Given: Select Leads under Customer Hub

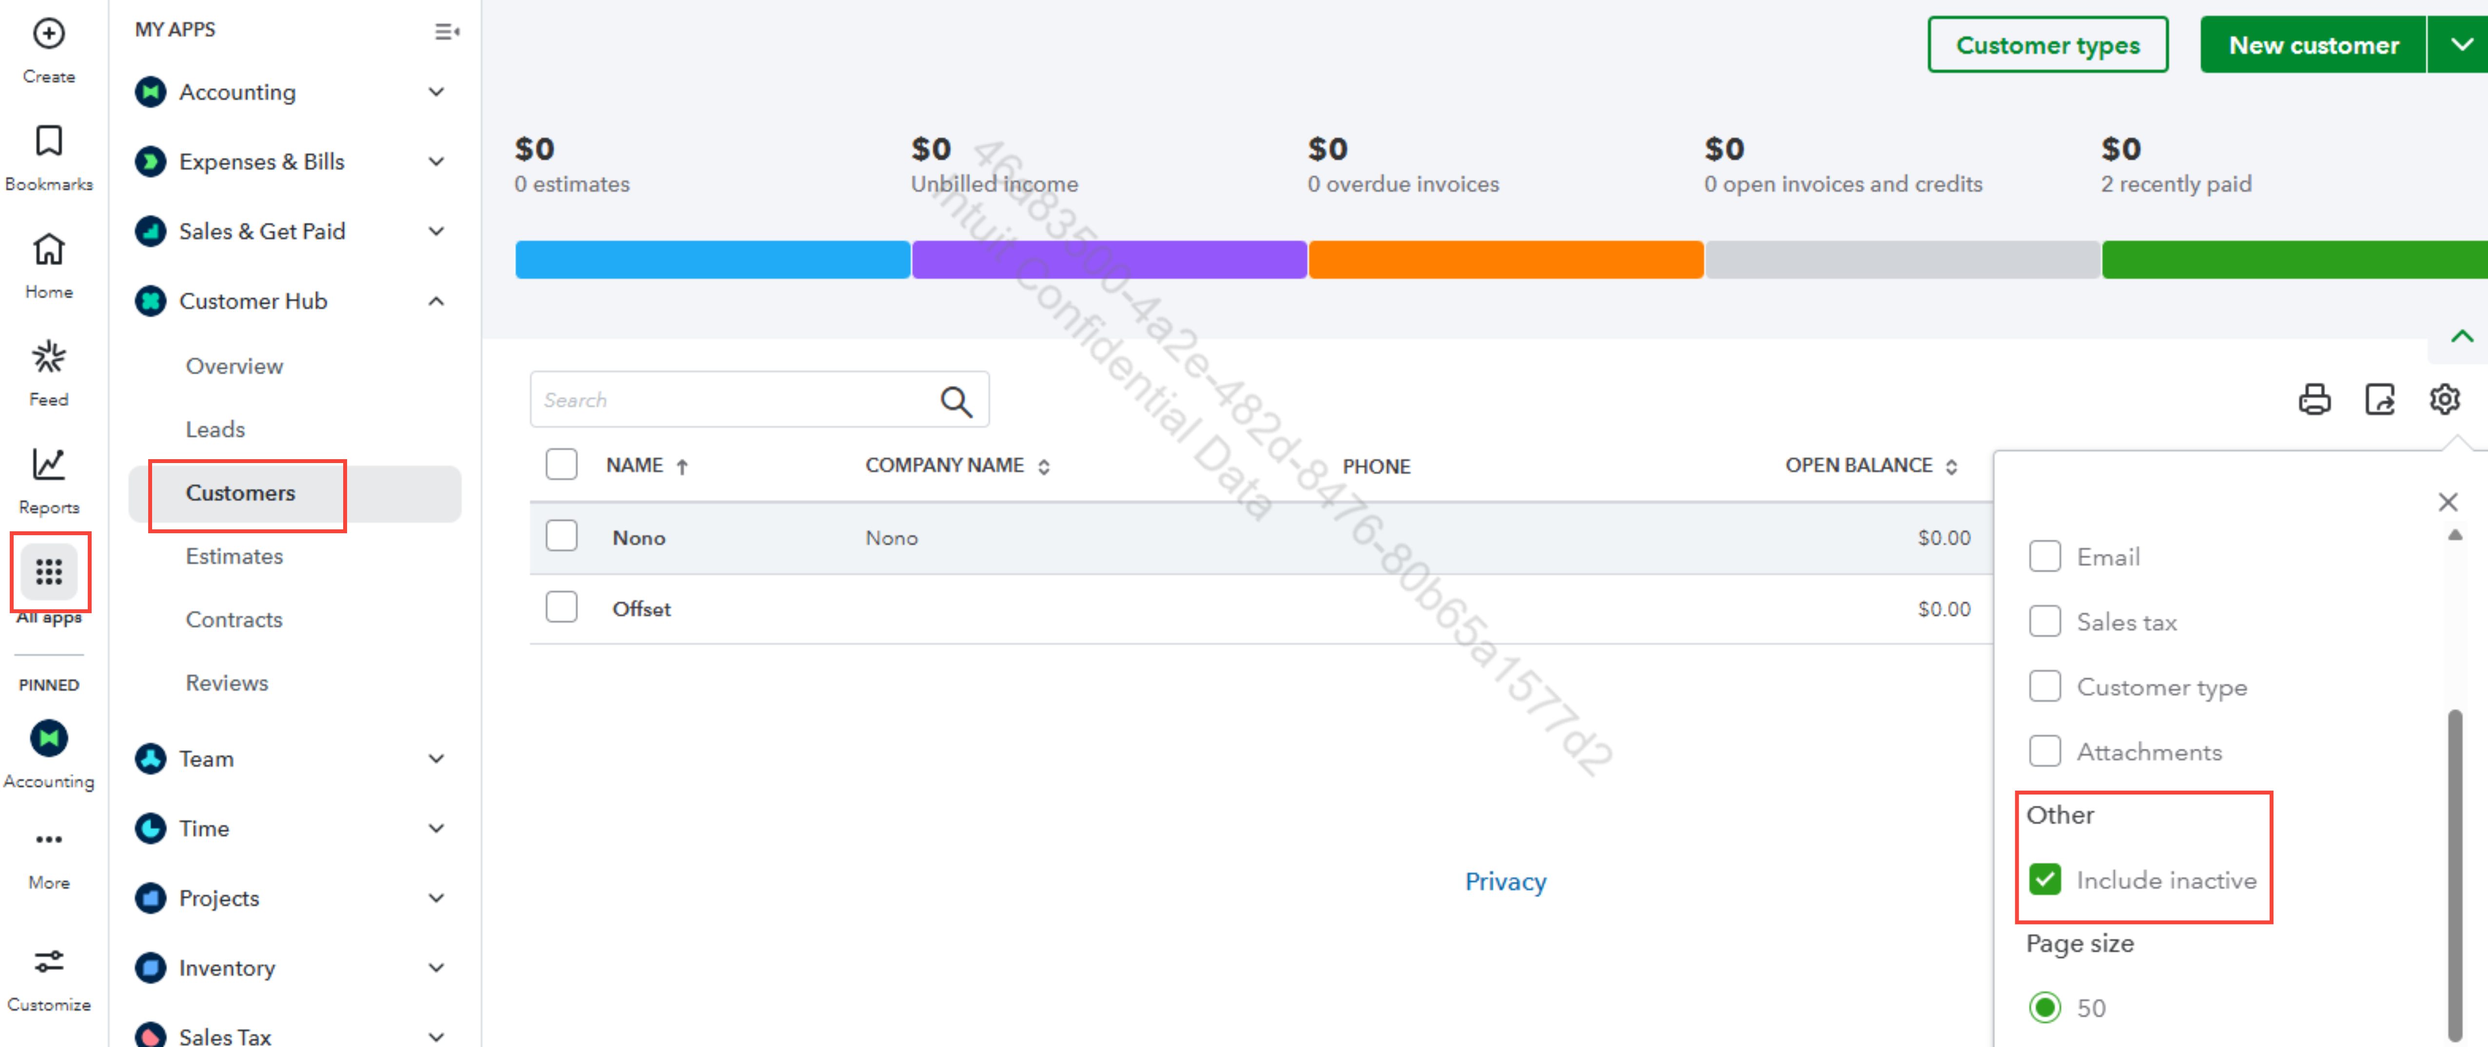Looking at the screenshot, I should coord(214,429).
